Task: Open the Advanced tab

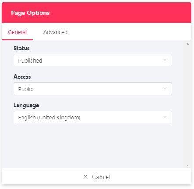Action: [x=55, y=32]
